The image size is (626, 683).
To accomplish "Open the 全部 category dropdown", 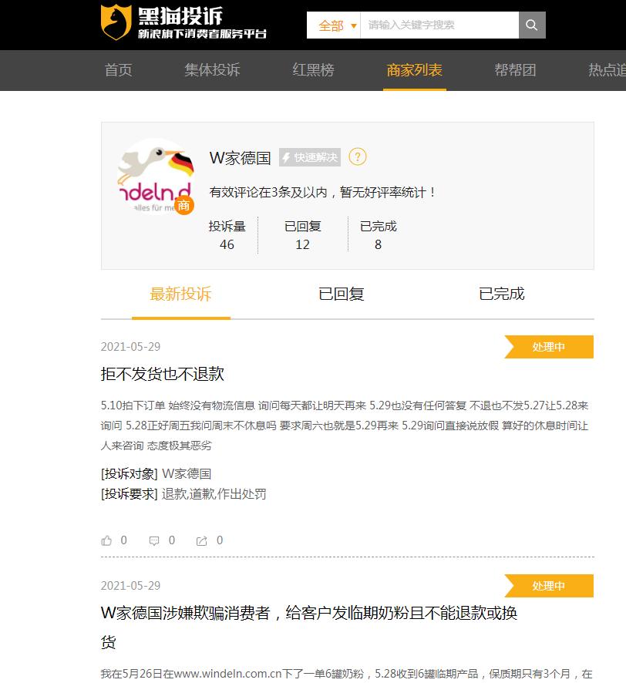I will (335, 25).
